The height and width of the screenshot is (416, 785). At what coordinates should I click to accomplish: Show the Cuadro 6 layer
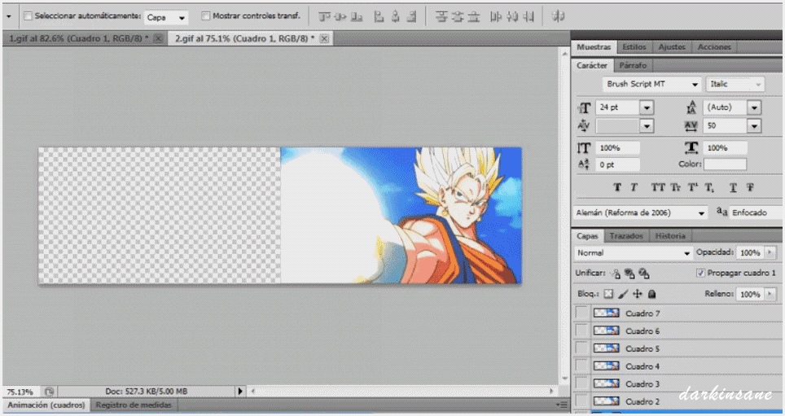pos(581,331)
